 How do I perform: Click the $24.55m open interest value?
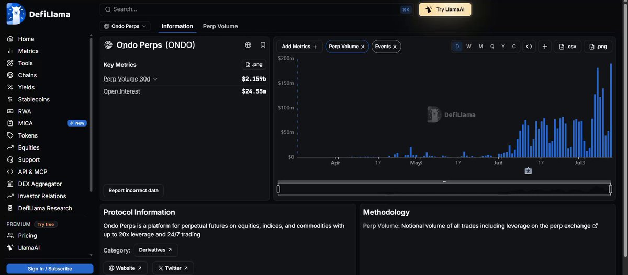click(254, 91)
